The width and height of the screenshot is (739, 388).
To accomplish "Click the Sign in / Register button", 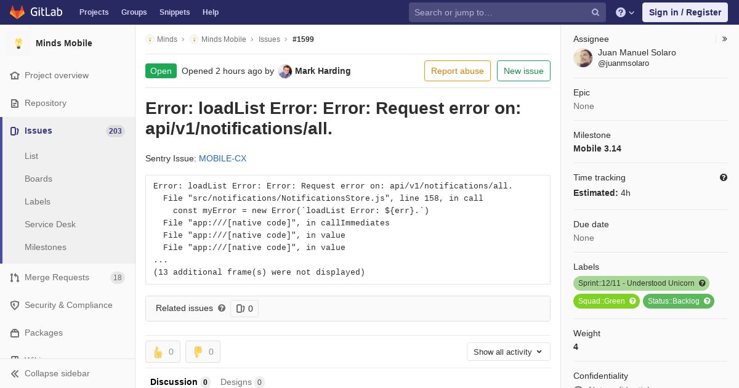I will click(685, 12).
